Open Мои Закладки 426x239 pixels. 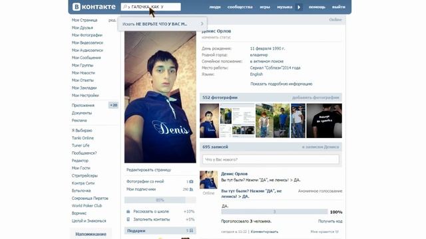click(84, 88)
